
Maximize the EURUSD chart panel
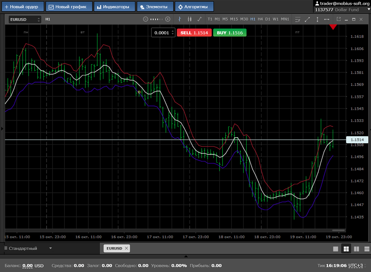pos(354,19)
